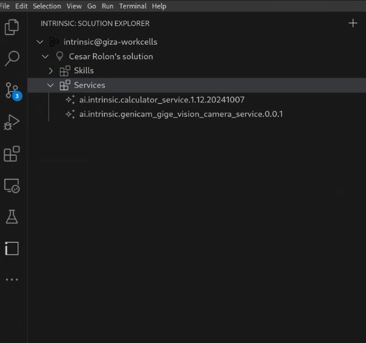Viewport: 366px width, 343px height.
Task: Open the Extensions view
Action: pyautogui.click(x=11, y=154)
